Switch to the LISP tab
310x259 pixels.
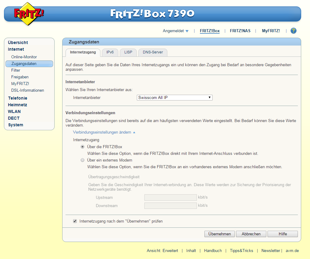[x=128, y=52]
